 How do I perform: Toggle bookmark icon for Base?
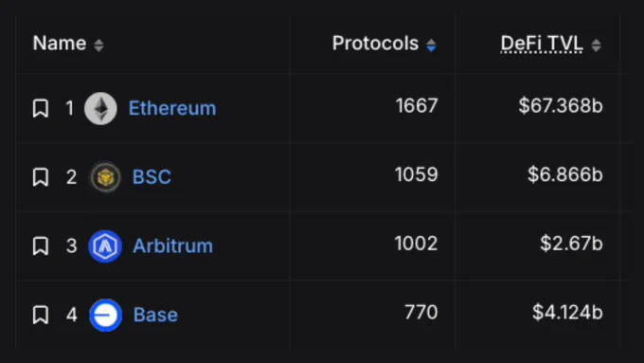coord(41,315)
